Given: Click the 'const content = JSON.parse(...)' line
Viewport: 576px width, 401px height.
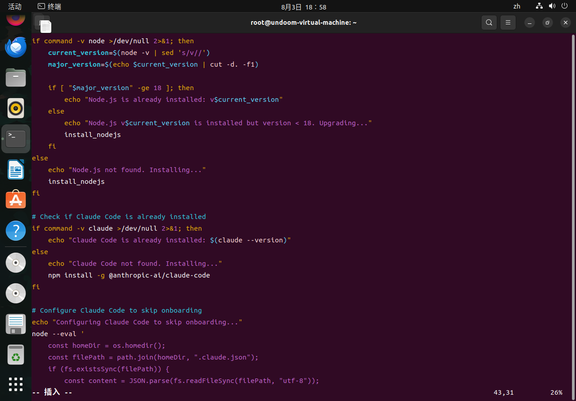Looking at the screenshot, I should pyautogui.click(x=192, y=381).
